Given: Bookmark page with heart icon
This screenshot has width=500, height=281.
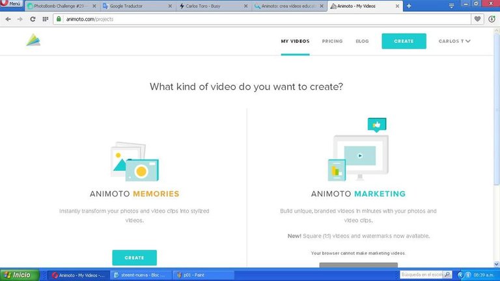Looking at the screenshot, I should pyautogui.click(x=477, y=19).
